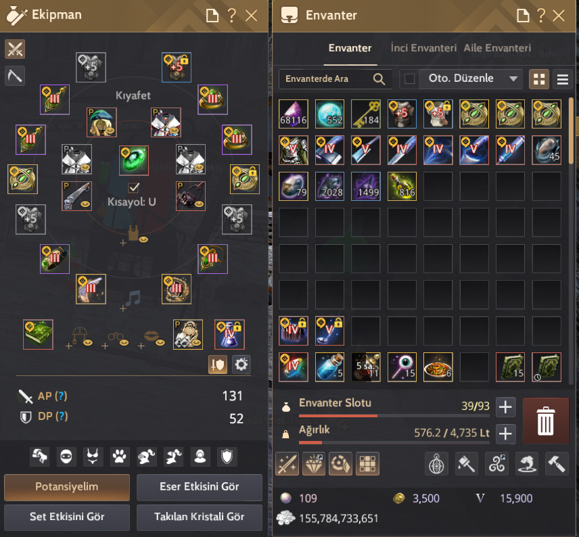Expand the Oto. Düzenle dropdown arrow
The image size is (579, 537).
click(513, 78)
